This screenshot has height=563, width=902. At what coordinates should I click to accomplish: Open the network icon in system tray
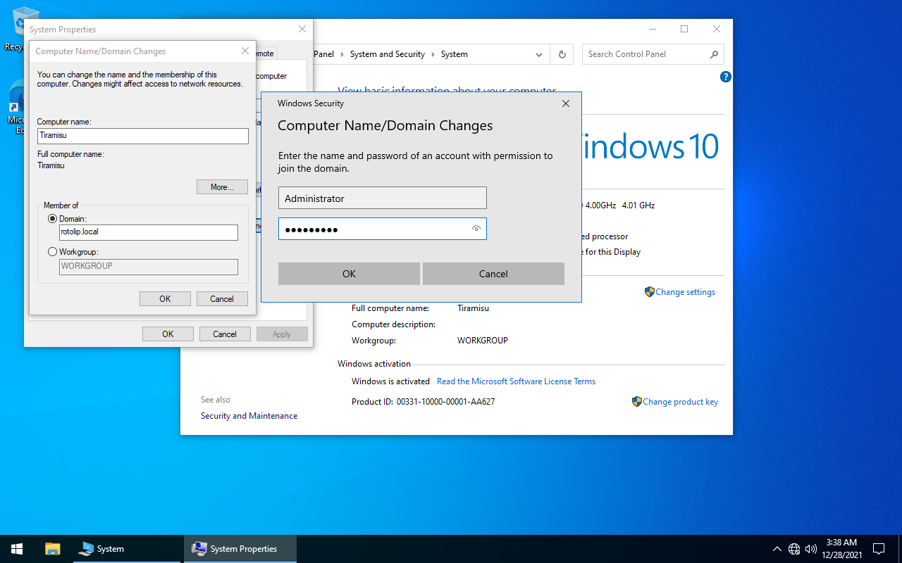794,549
